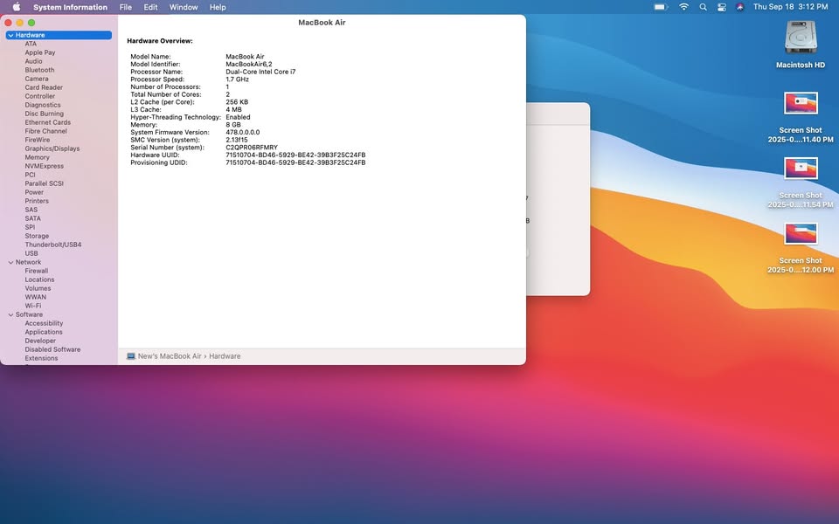839x524 pixels.
Task: Open Control Center from the menu bar
Action: 722,7
